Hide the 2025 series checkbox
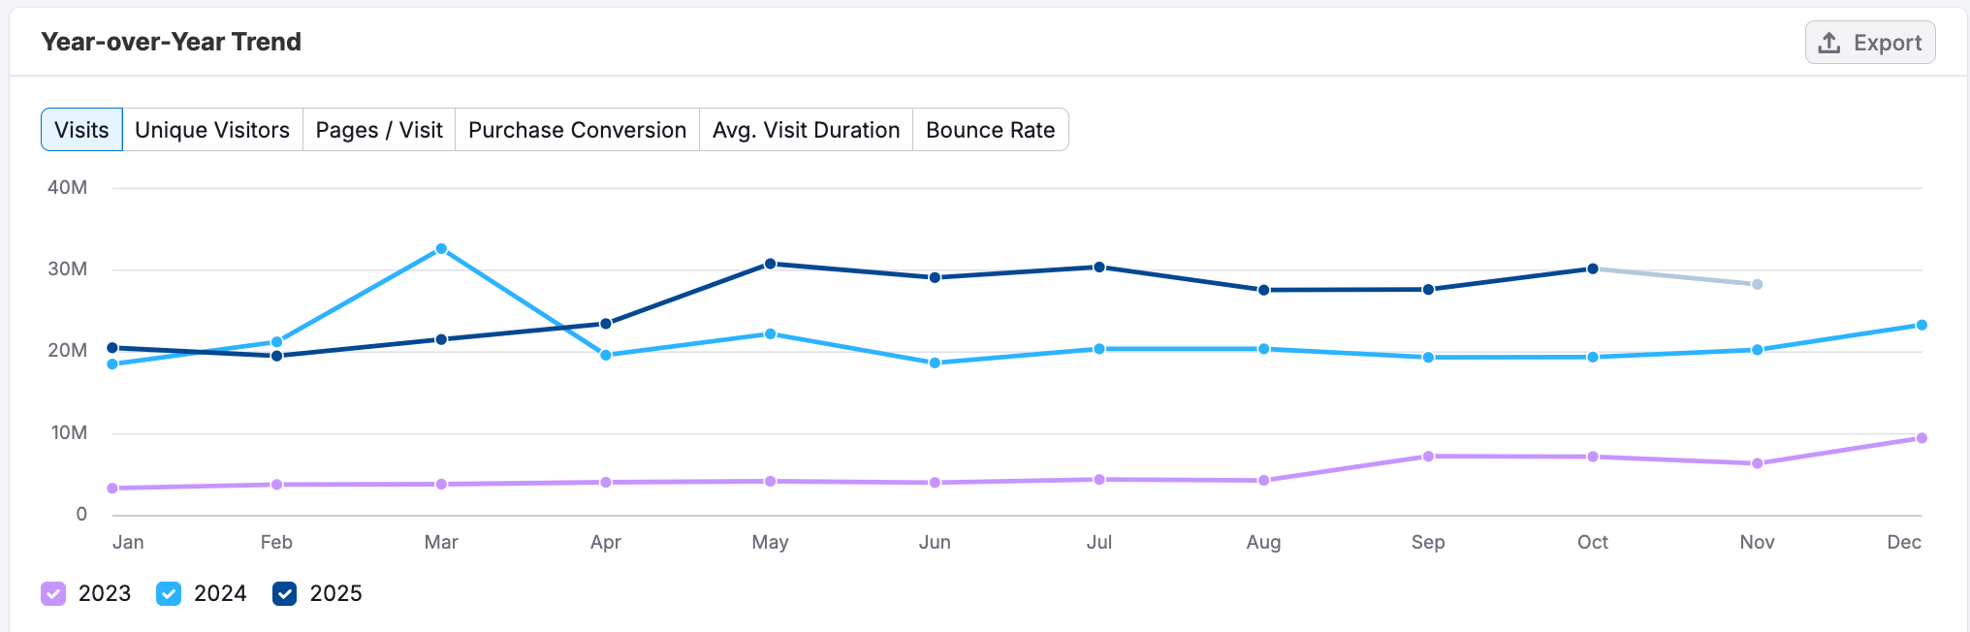This screenshot has width=1970, height=632. coord(284,593)
